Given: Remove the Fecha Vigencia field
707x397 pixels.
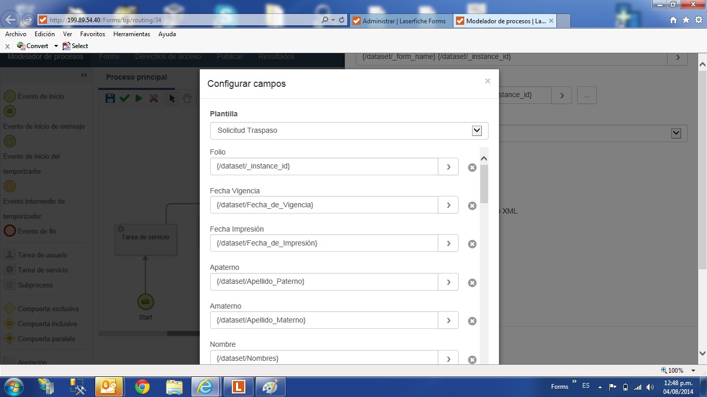Looking at the screenshot, I should [472, 206].
